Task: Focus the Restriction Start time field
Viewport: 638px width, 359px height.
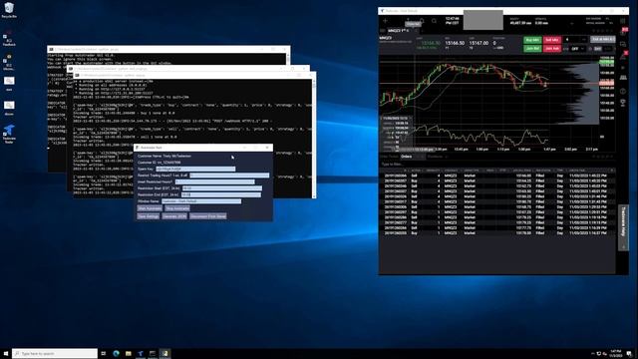Action: coord(222,188)
